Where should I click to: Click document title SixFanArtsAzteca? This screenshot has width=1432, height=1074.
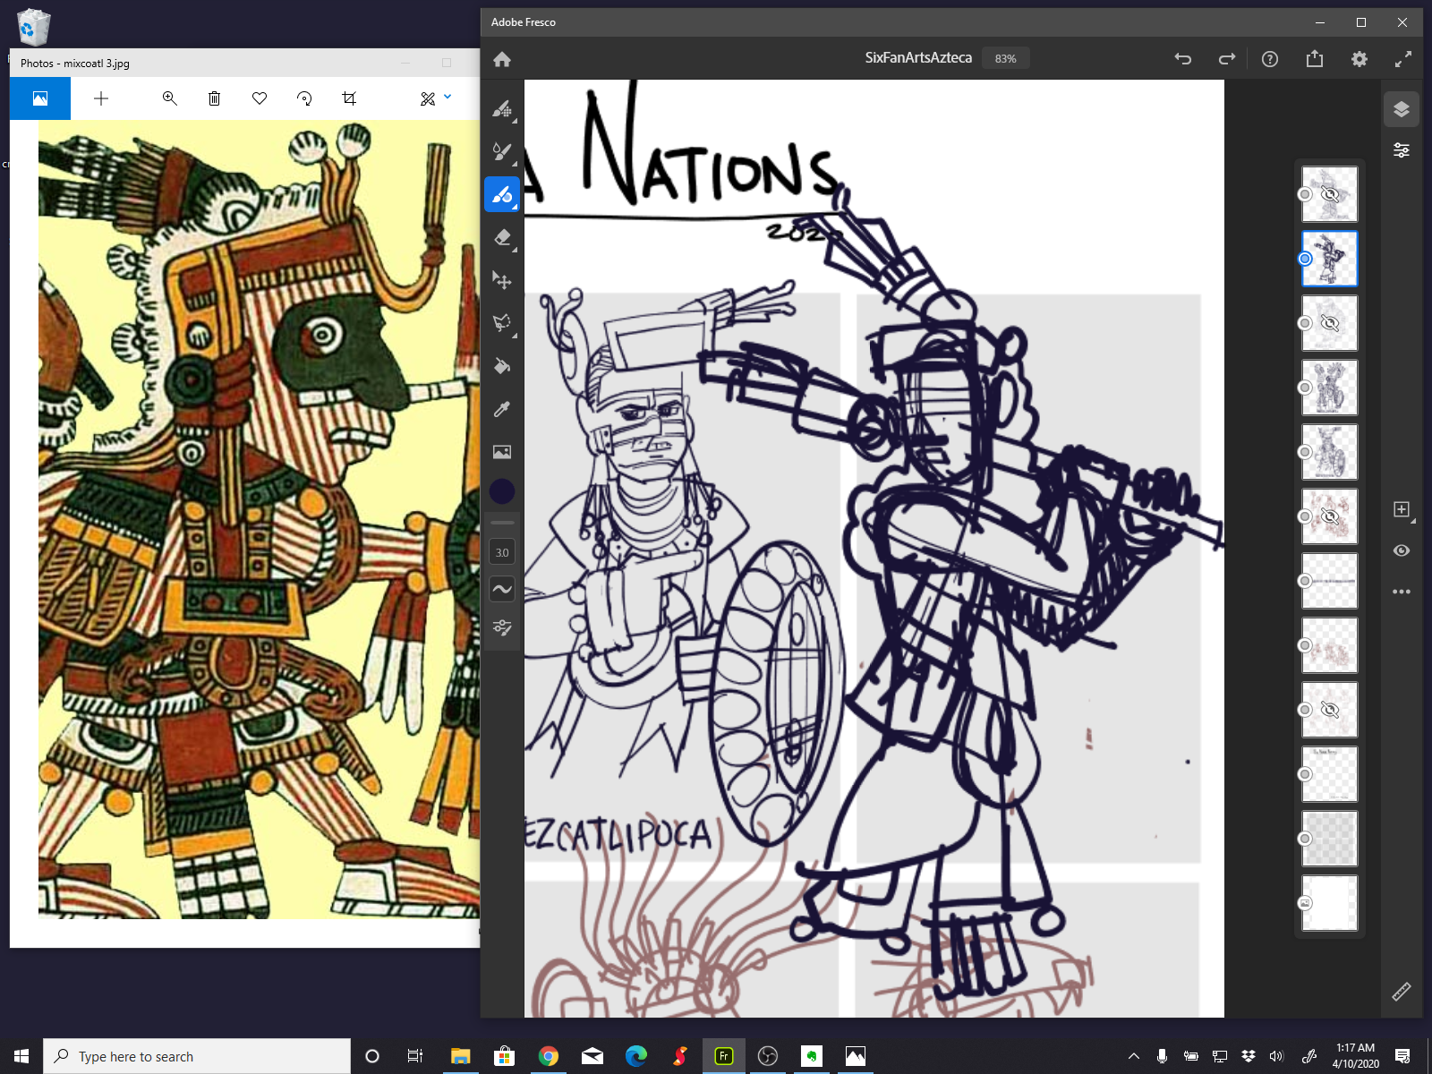918,58
